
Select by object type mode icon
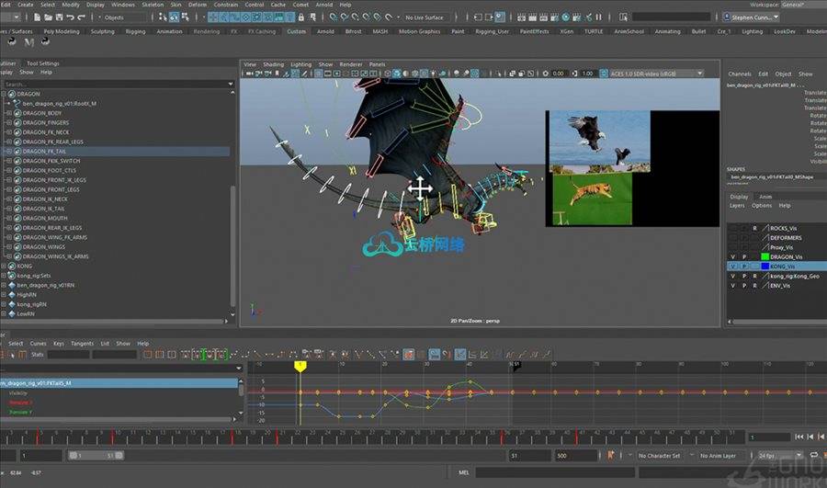[174, 17]
